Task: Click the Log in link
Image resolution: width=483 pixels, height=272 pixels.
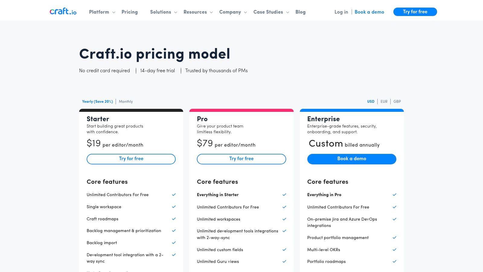Action: click(x=341, y=12)
